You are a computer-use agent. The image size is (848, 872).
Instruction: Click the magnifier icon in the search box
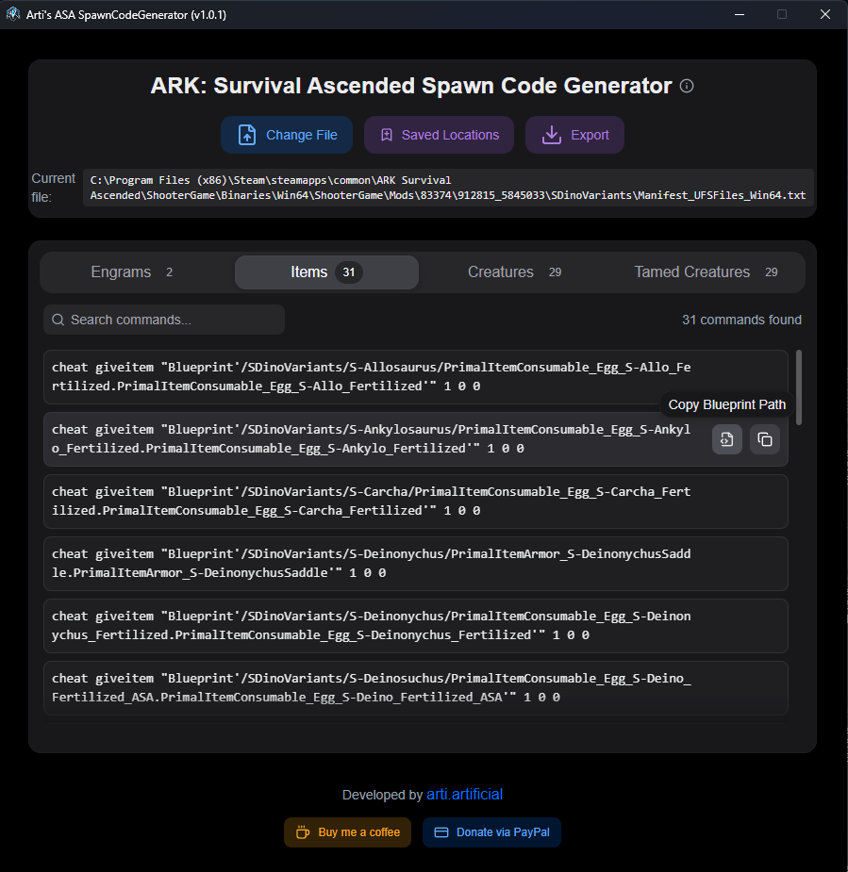[x=58, y=320]
